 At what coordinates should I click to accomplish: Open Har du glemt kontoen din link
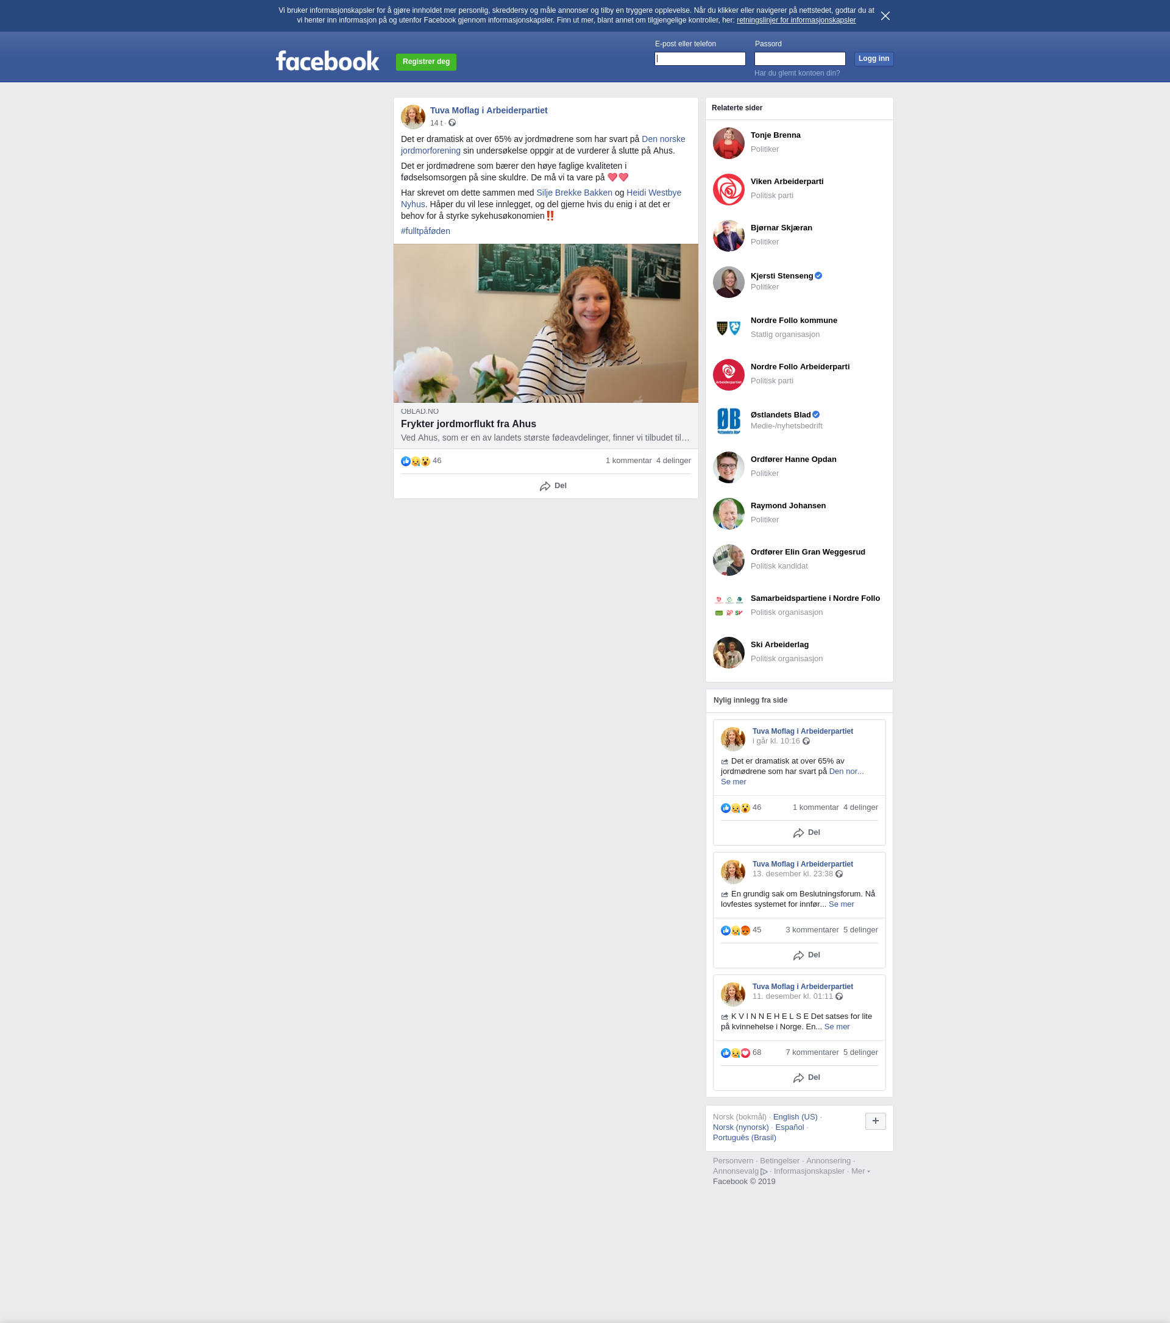[797, 73]
